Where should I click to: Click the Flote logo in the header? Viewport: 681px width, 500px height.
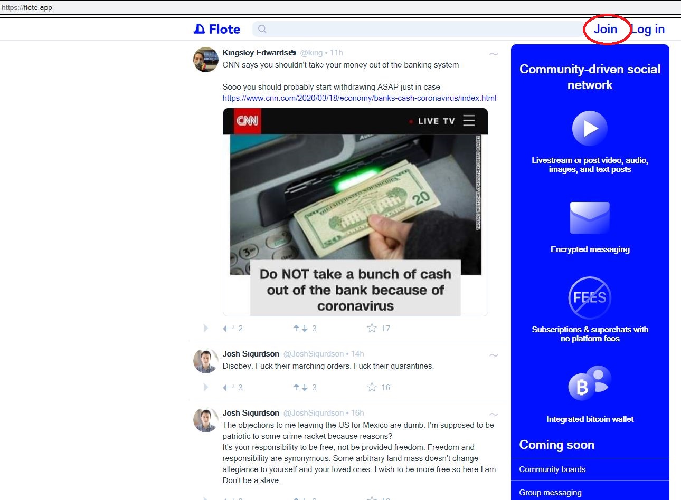point(217,29)
